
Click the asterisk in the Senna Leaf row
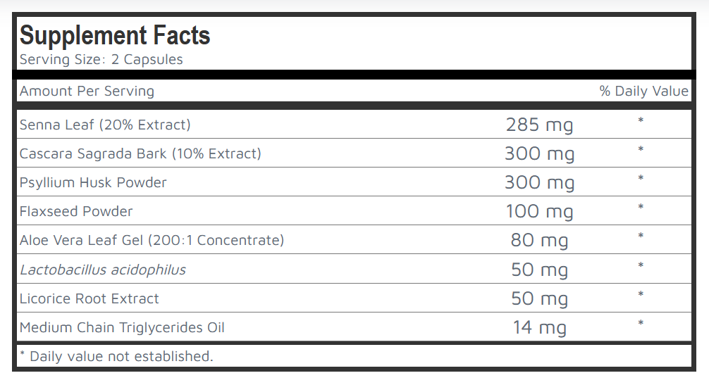click(x=641, y=121)
